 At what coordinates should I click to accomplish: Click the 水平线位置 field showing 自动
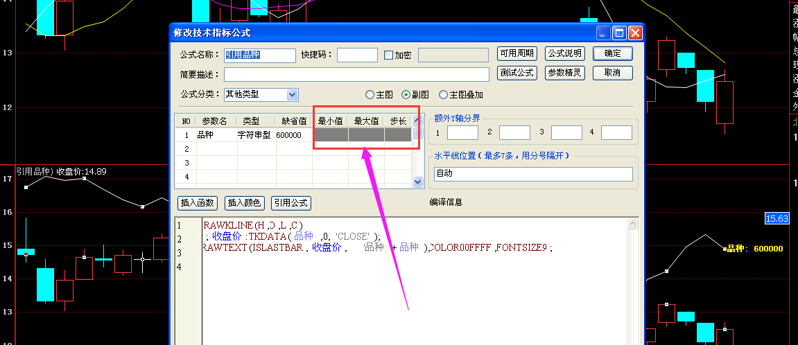[x=533, y=173]
